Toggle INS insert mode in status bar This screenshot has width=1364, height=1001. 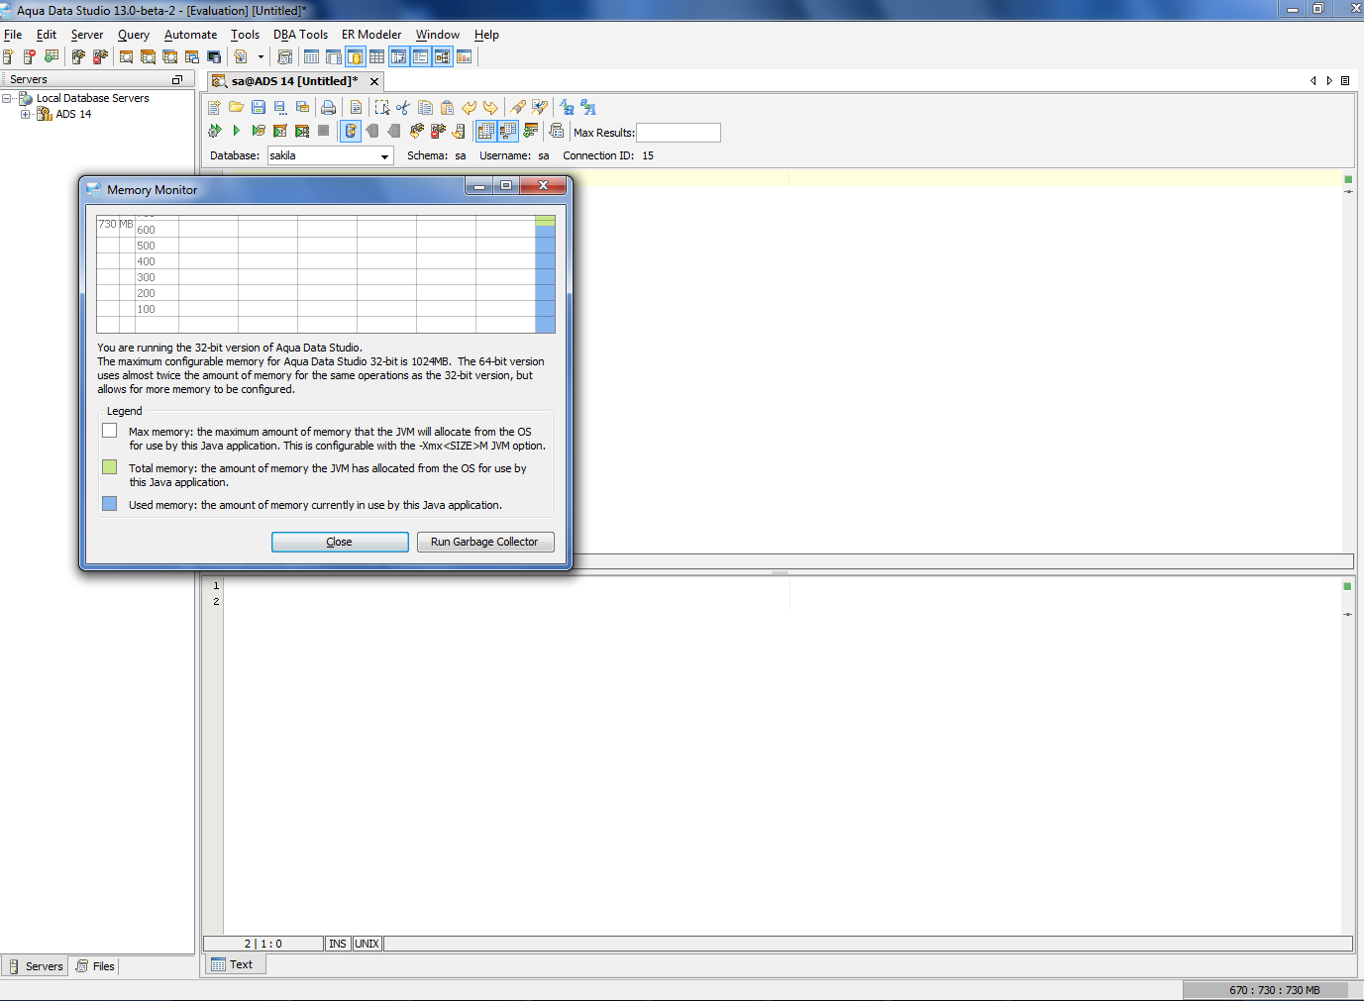(x=338, y=944)
